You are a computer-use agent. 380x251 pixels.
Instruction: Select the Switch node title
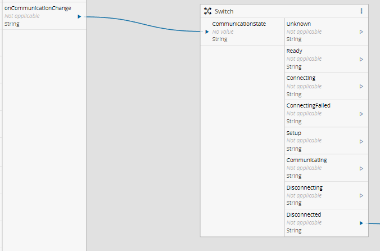(x=224, y=11)
